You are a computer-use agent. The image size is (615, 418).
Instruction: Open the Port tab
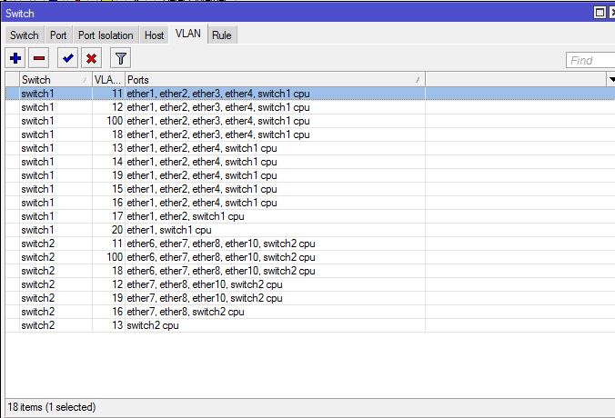(x=58, y=35)
